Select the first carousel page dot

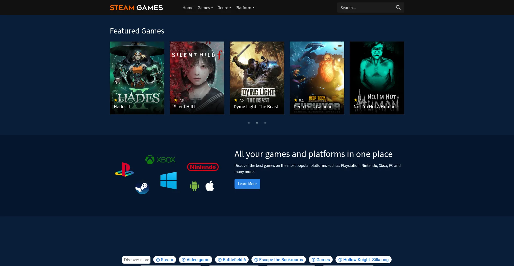(x=249, y=123)
